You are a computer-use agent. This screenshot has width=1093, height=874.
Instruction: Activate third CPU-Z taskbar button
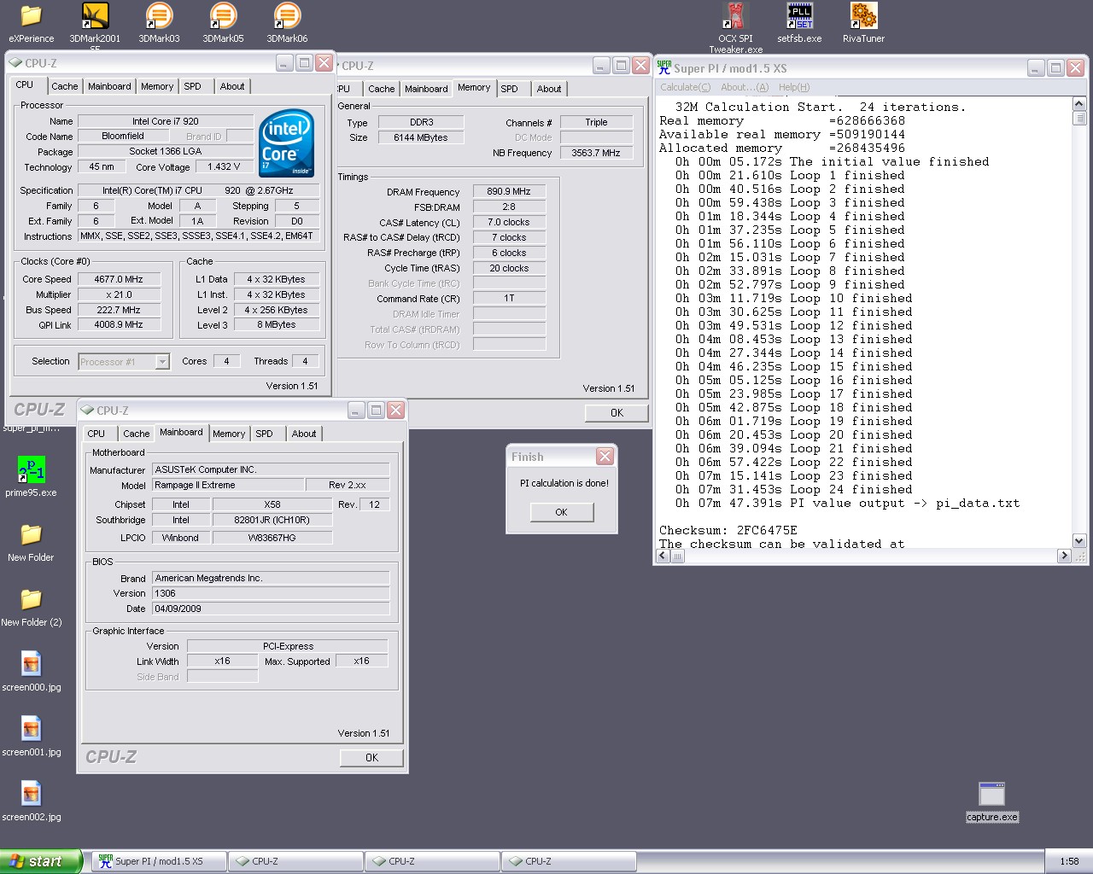(569, 861)
